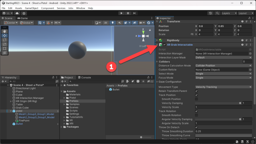Open XR Grab Interactable component menu
This screenshot has height=144, width=256.
(250, 45)
